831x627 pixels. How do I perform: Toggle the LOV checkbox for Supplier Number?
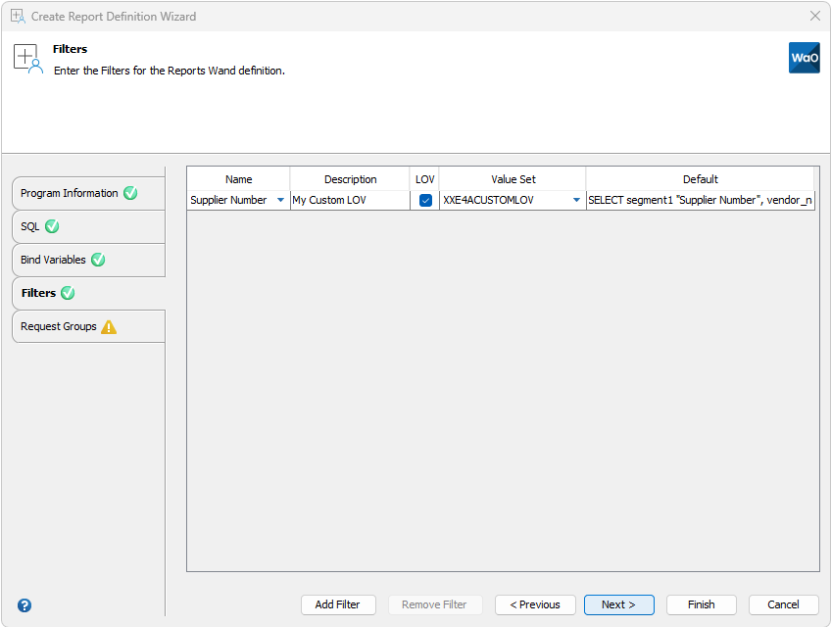(425, 200)
